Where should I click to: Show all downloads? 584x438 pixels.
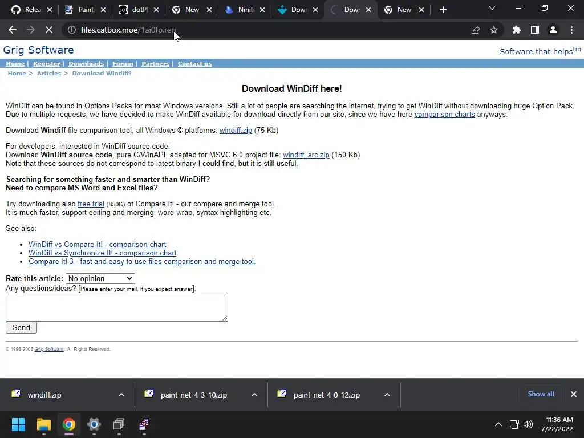tap(541, 394)
